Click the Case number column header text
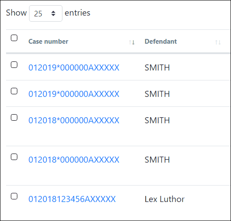Viewport: 231px width, 221px height. click(48, 42)
